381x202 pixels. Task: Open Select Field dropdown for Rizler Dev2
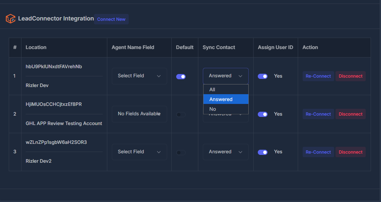(139, 152)
